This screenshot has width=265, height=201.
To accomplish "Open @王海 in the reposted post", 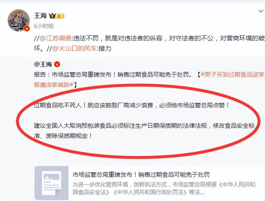I will tap(43, 64).
